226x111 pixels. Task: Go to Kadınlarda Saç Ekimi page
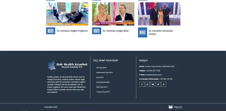(x=104, y=72)
